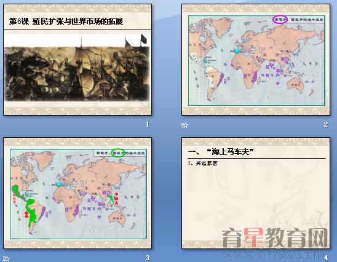
Task: Click the 育星教育网 watermark logo
Action: [275, 238]
